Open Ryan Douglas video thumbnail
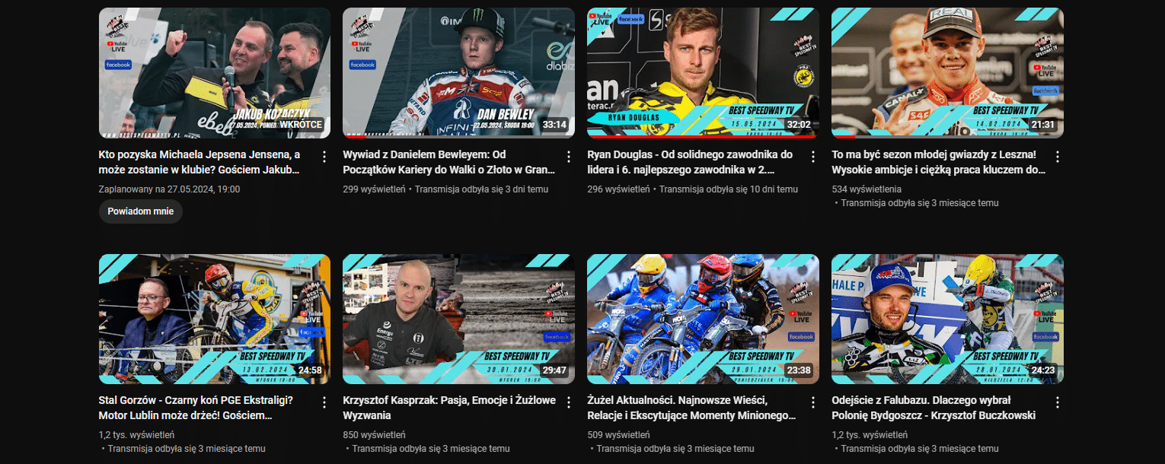This screenshot has width=1165, height=464. 704,73
